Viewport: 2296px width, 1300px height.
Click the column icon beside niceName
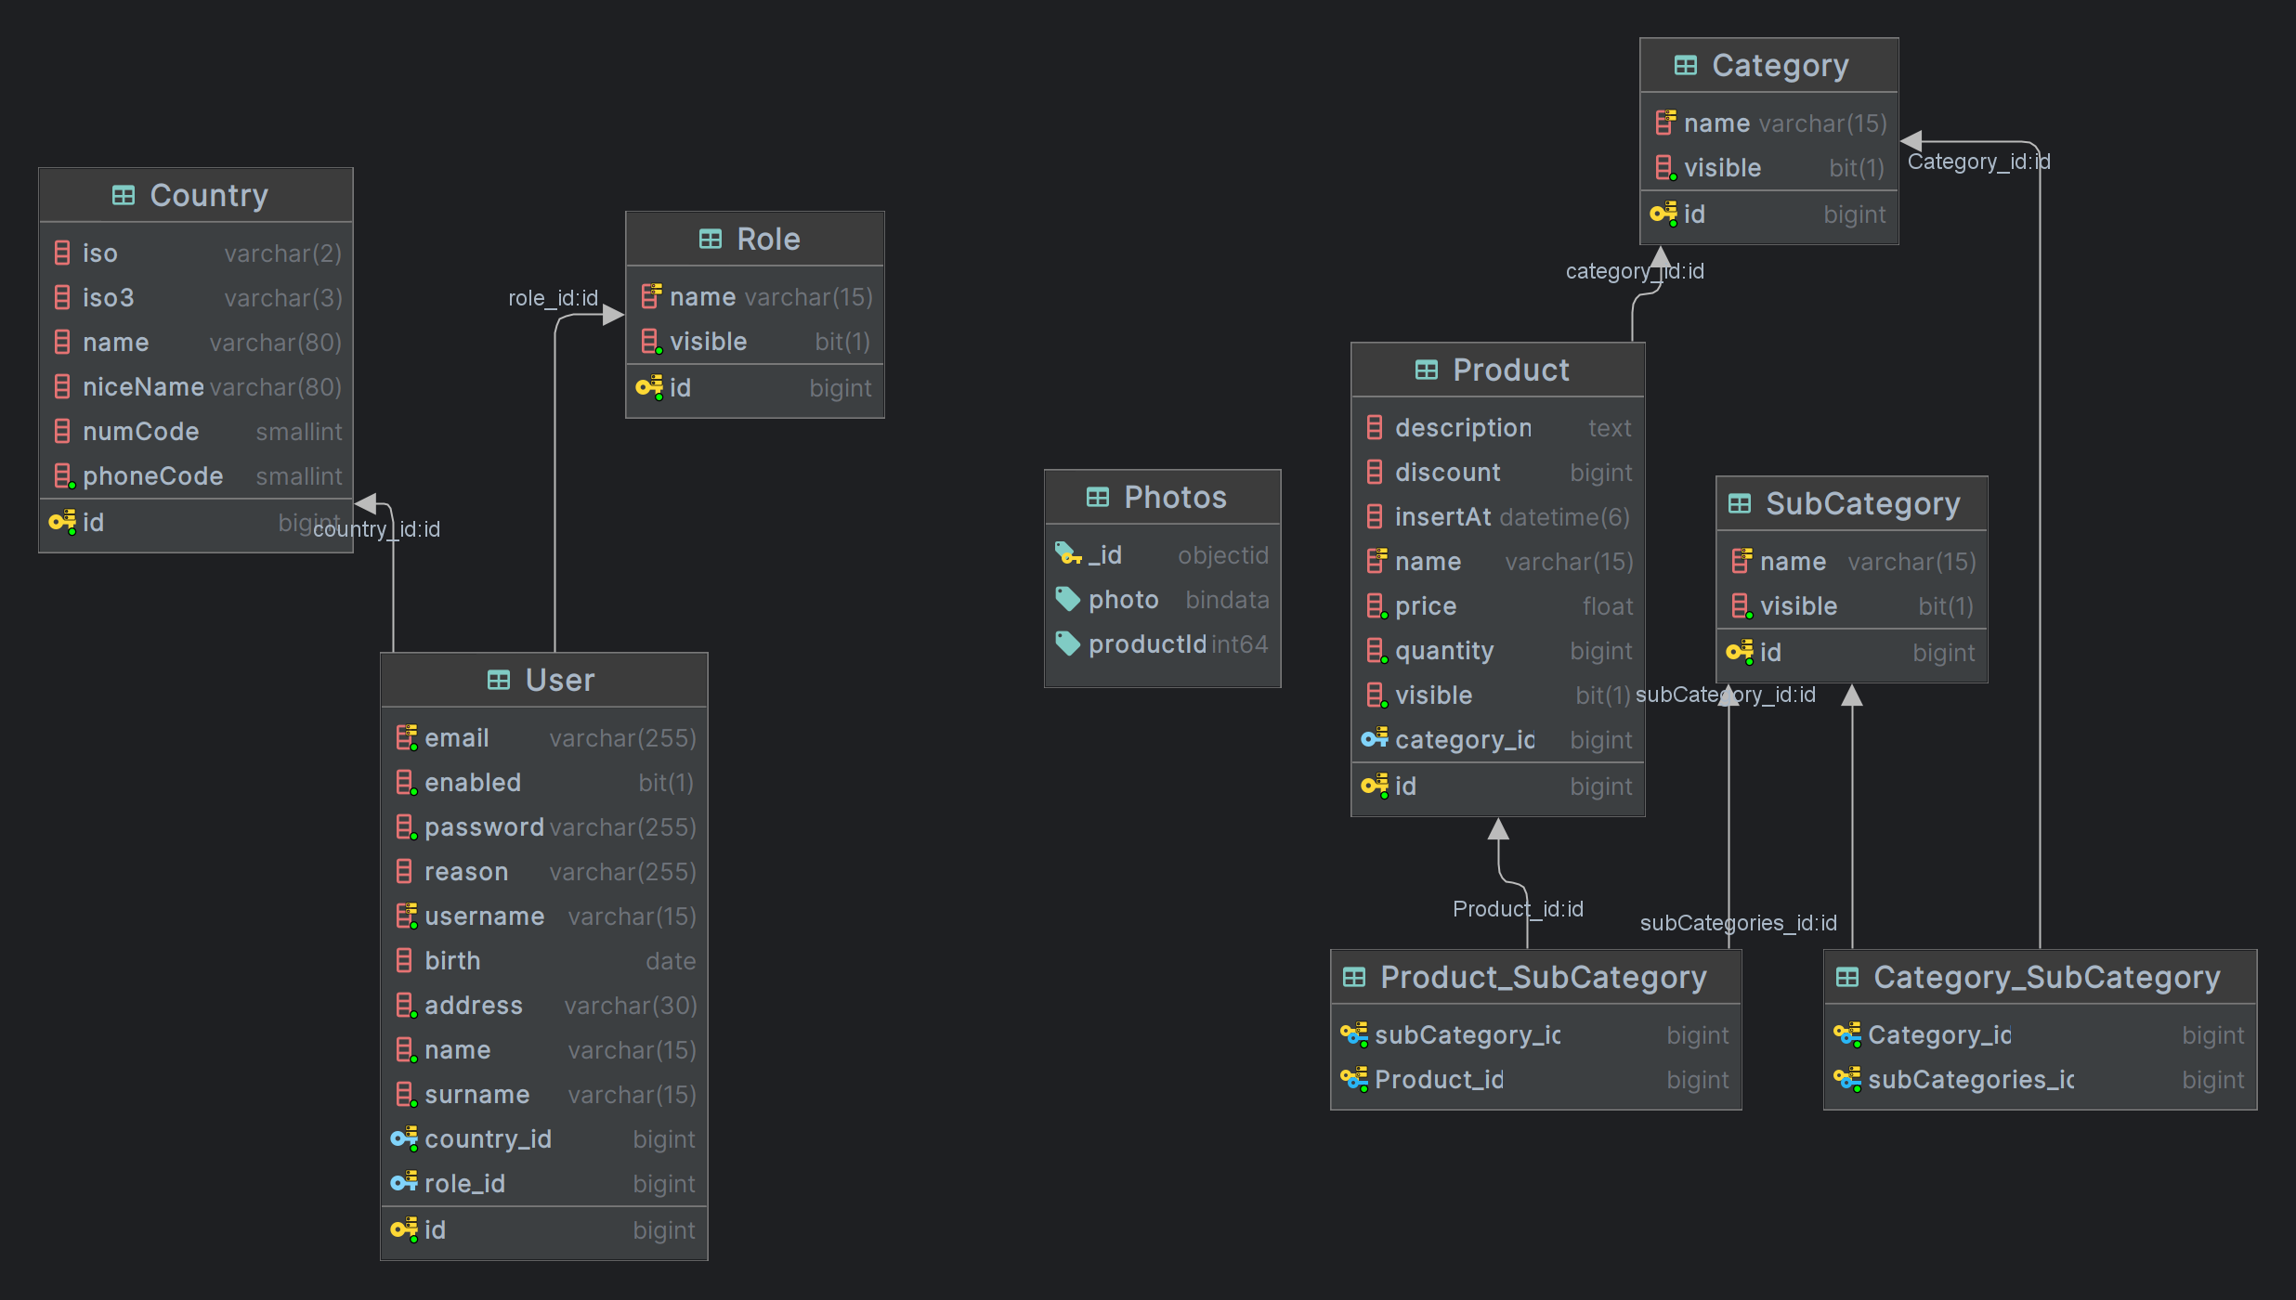pos(62,386)
